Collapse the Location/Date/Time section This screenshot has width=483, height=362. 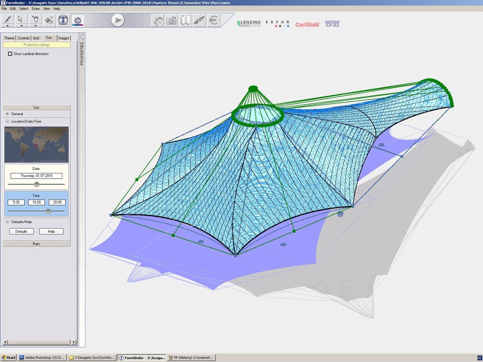[7, 122]
